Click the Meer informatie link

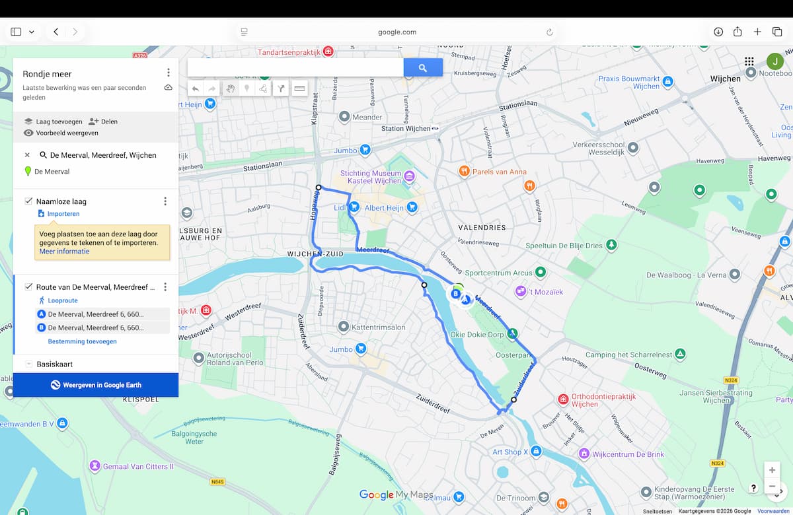coord(64,252)
